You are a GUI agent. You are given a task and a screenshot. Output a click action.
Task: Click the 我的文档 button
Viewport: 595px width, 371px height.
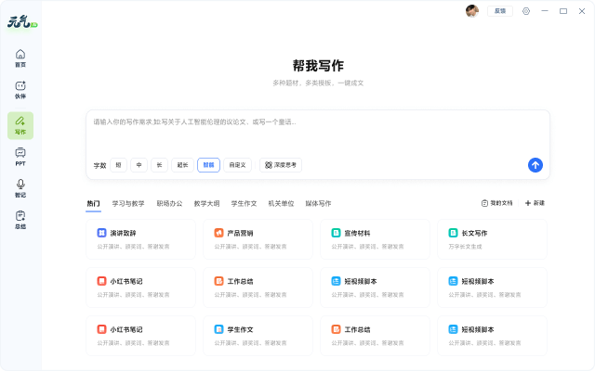(x=496, y=203)
